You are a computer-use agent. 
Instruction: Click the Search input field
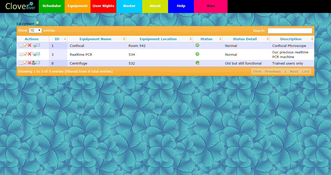pyautogui.click(x=290, y=30)
